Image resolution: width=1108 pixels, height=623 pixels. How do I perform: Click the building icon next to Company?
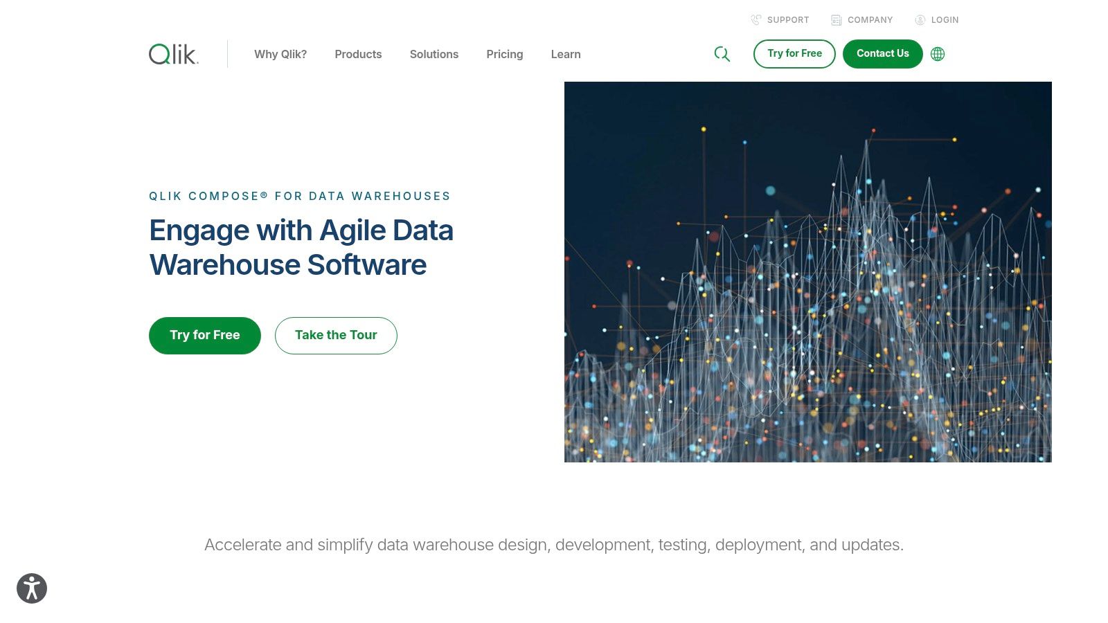pyautogui.click(x=835, y=19)
